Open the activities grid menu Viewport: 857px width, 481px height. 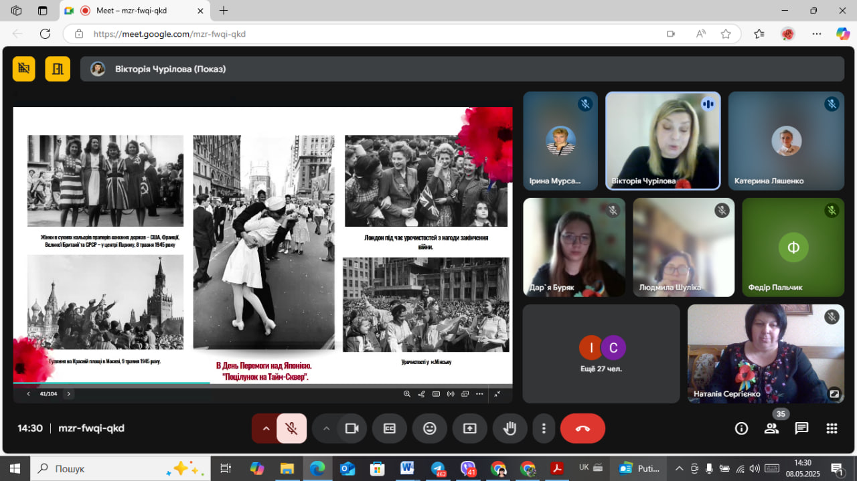(832, 429)
